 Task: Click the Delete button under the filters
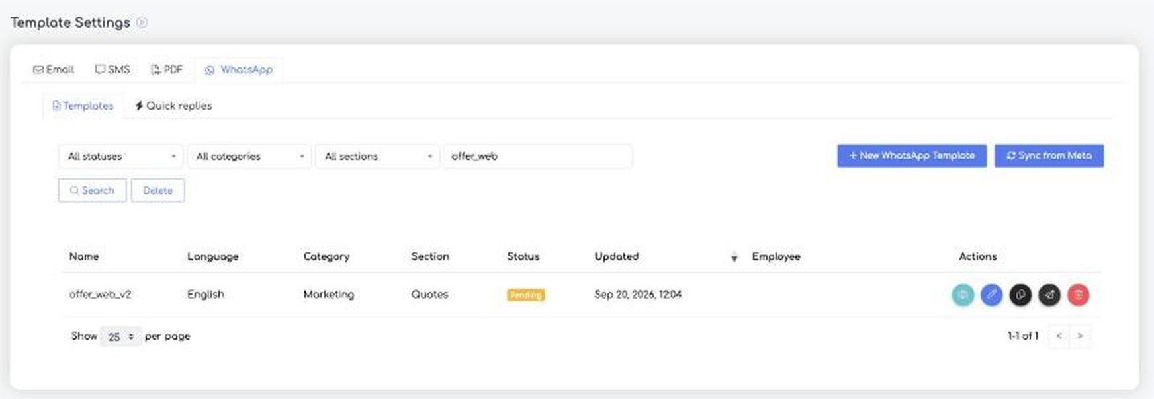click(157, 190)
